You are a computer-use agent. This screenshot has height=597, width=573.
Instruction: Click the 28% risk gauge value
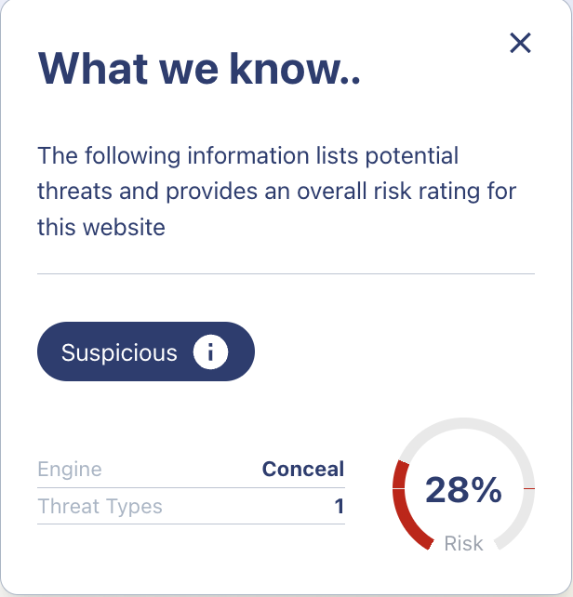click(x=463, y=490)
